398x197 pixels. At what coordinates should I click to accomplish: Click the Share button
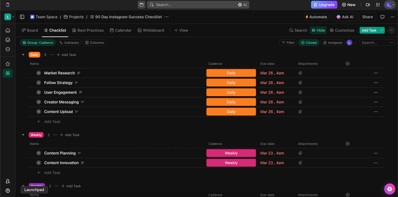367,17
